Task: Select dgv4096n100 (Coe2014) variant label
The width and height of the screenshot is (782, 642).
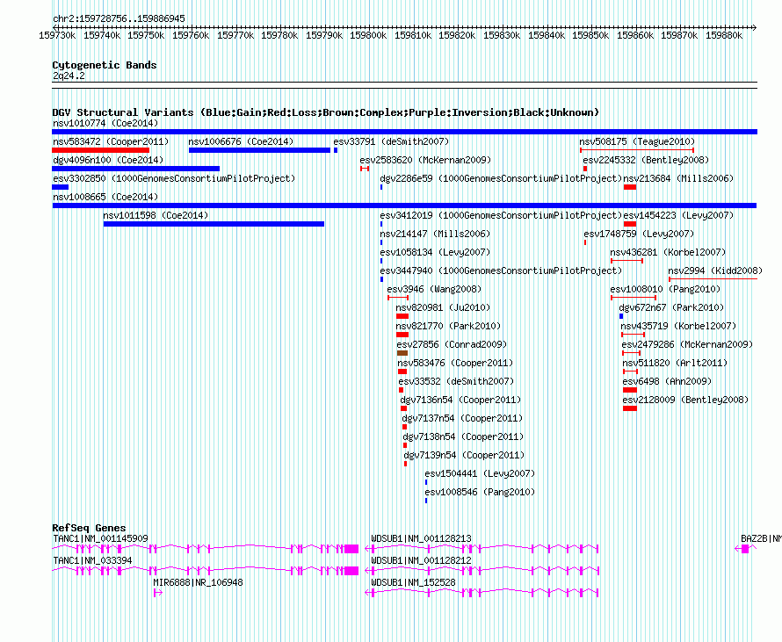Action: [x=108, y=160]
